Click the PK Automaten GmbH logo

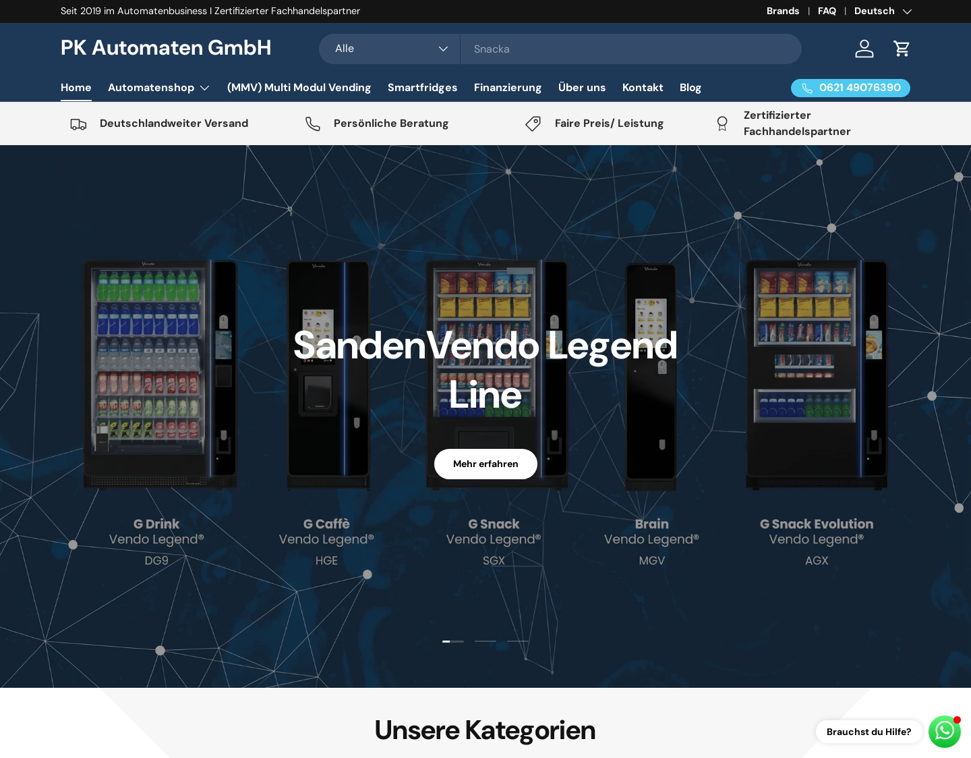point(166,48)
